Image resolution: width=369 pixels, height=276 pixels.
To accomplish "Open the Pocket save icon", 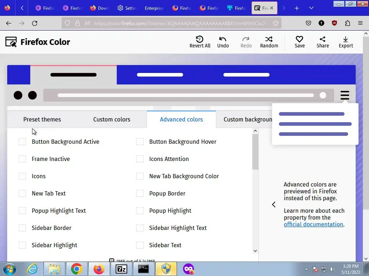I will (308, 23).
